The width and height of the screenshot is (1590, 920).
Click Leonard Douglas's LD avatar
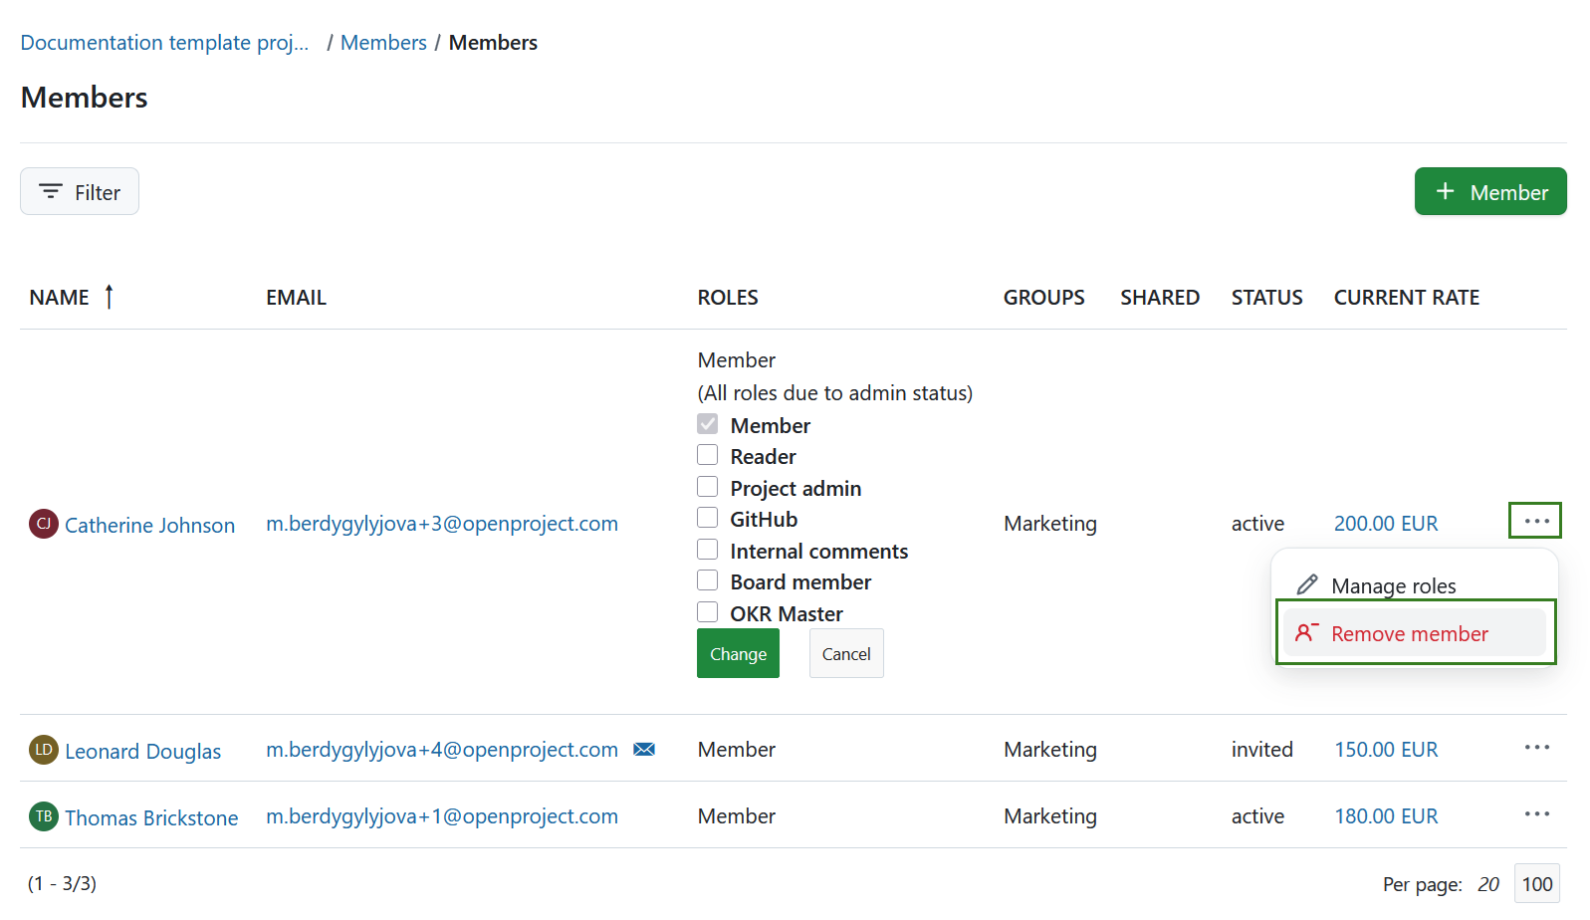[44, 749]
